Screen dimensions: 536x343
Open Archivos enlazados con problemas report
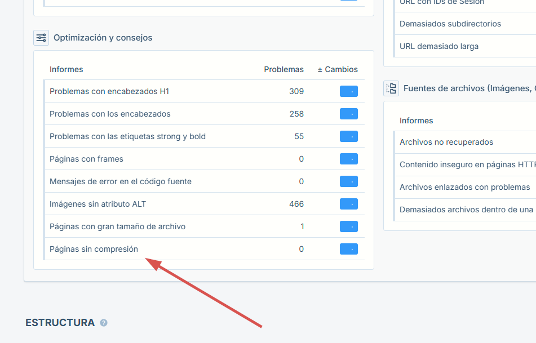(464, 186)
